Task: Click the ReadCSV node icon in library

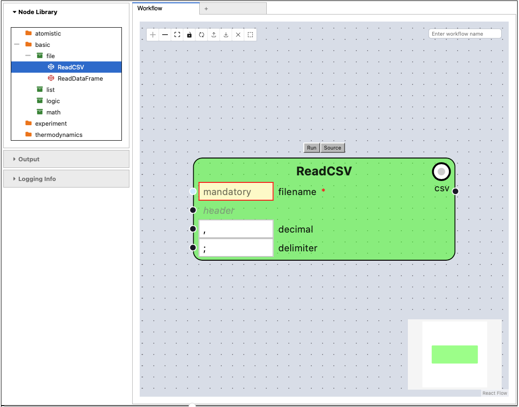Action: [51, 67]
